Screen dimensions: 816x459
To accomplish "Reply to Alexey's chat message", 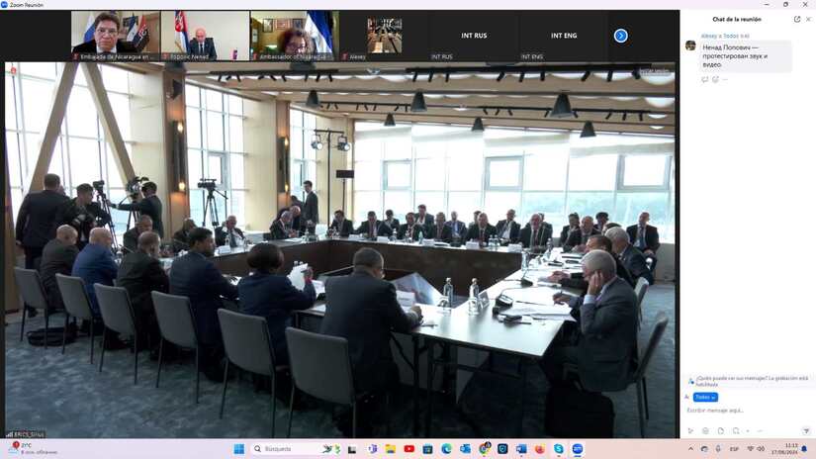I will click(x=705, y=79).
